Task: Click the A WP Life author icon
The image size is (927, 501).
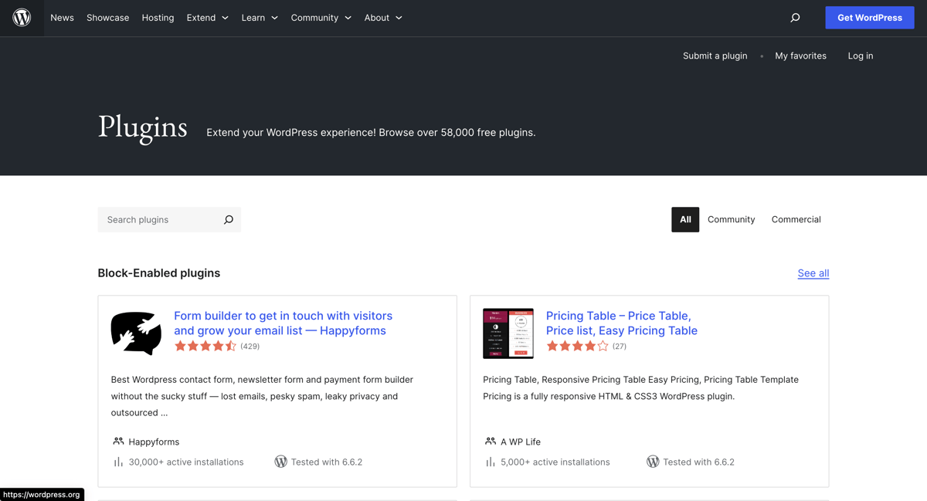Action: pyautogui.click(x=491, y=442)
